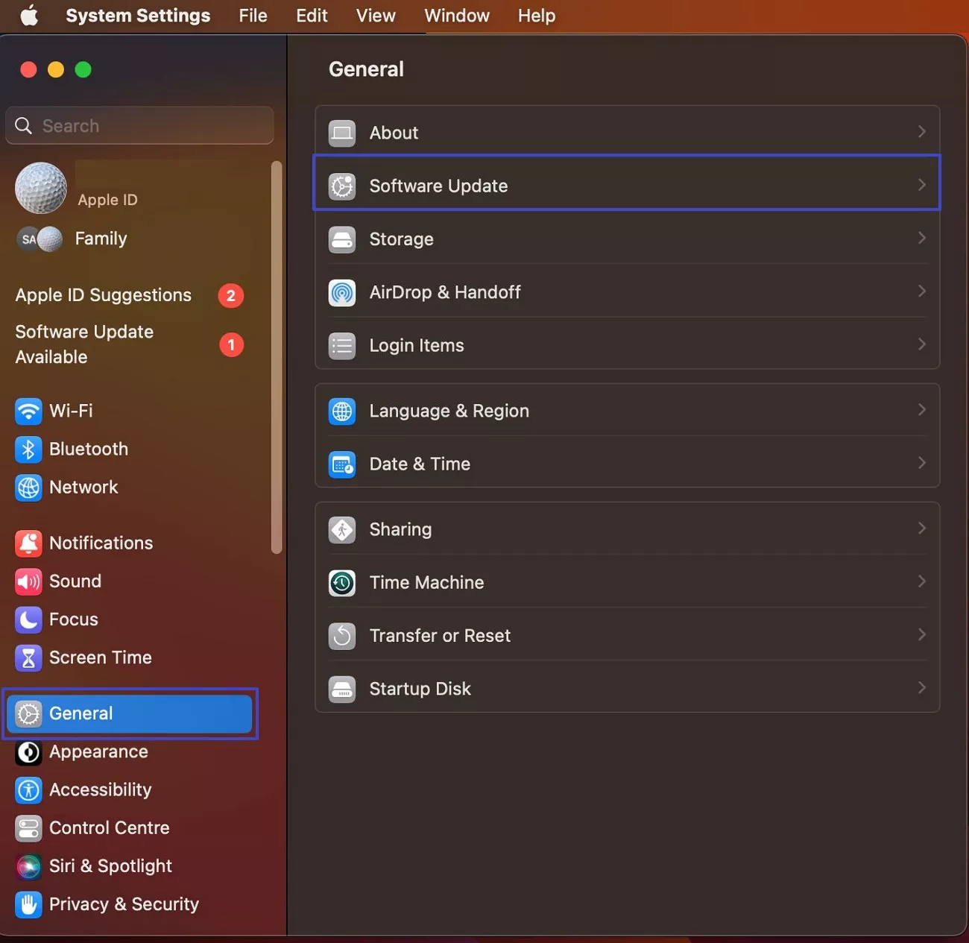This screenshot has height=943, width=969.
Task: Select the Bluetooth icon in the sidebar
Action: click(28, 449)
